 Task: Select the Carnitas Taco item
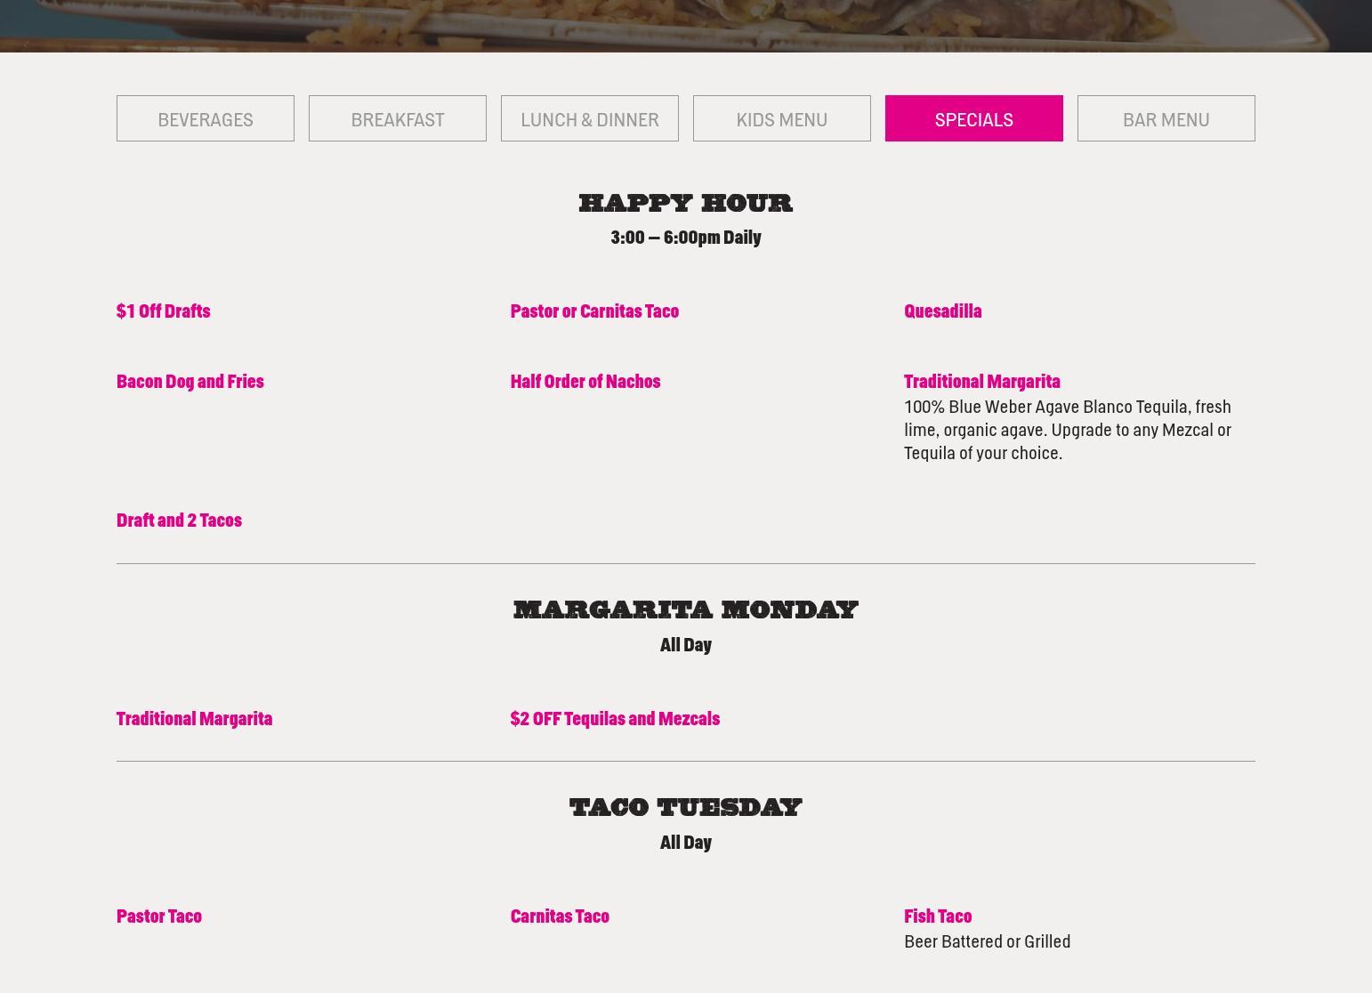[560, 916]
